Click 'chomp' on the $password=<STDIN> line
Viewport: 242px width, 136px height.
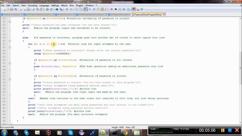pyautogui.click(x=37, y=54)
